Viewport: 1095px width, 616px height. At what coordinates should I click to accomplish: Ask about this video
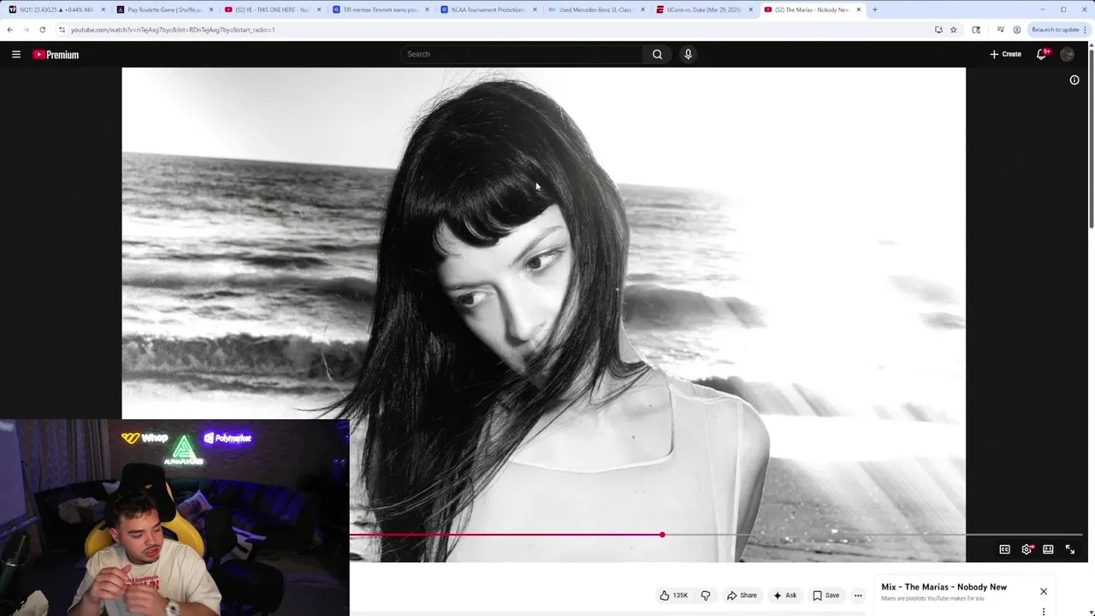click(784, 595)
